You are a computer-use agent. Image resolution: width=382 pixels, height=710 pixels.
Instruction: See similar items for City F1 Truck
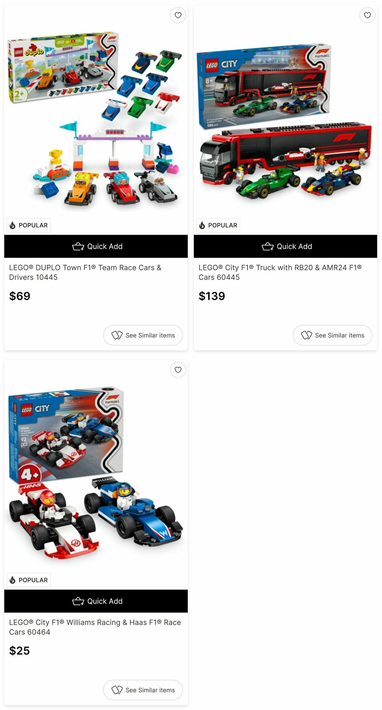point(332,335)
